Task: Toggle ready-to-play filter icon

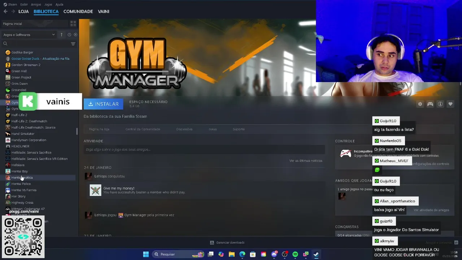Action: click(75, 35)
